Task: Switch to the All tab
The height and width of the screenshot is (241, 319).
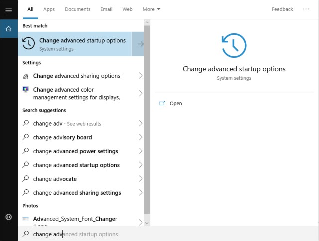Action: (30, 9)
